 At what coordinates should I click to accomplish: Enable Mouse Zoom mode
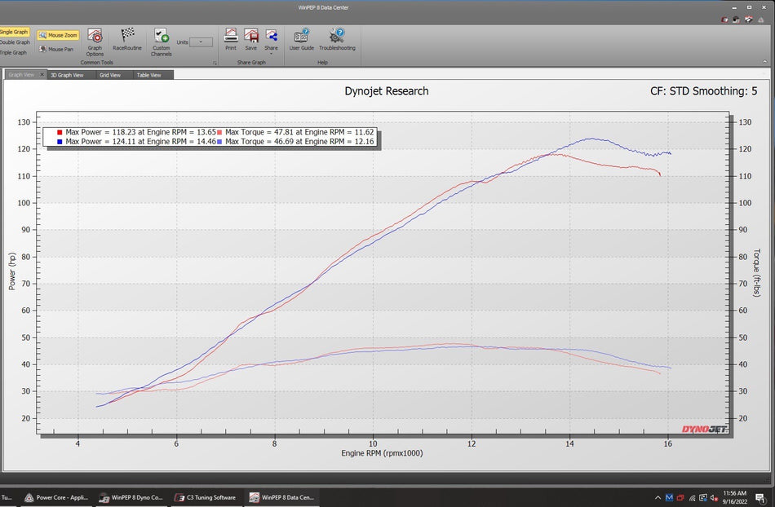click(58, 36)
